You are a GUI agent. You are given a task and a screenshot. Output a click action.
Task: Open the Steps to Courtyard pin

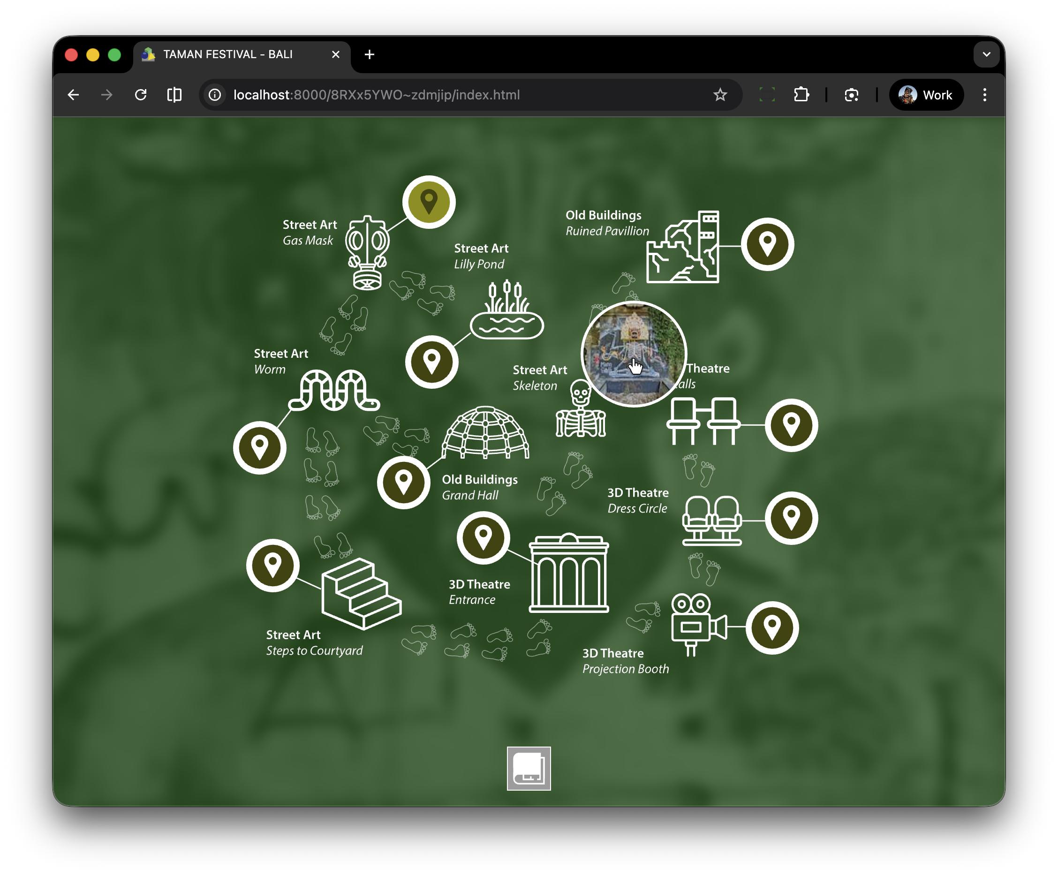click(x=272, y=565)
